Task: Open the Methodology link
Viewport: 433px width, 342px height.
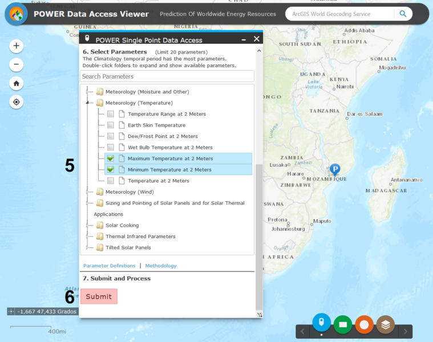Action: point(161,266)
